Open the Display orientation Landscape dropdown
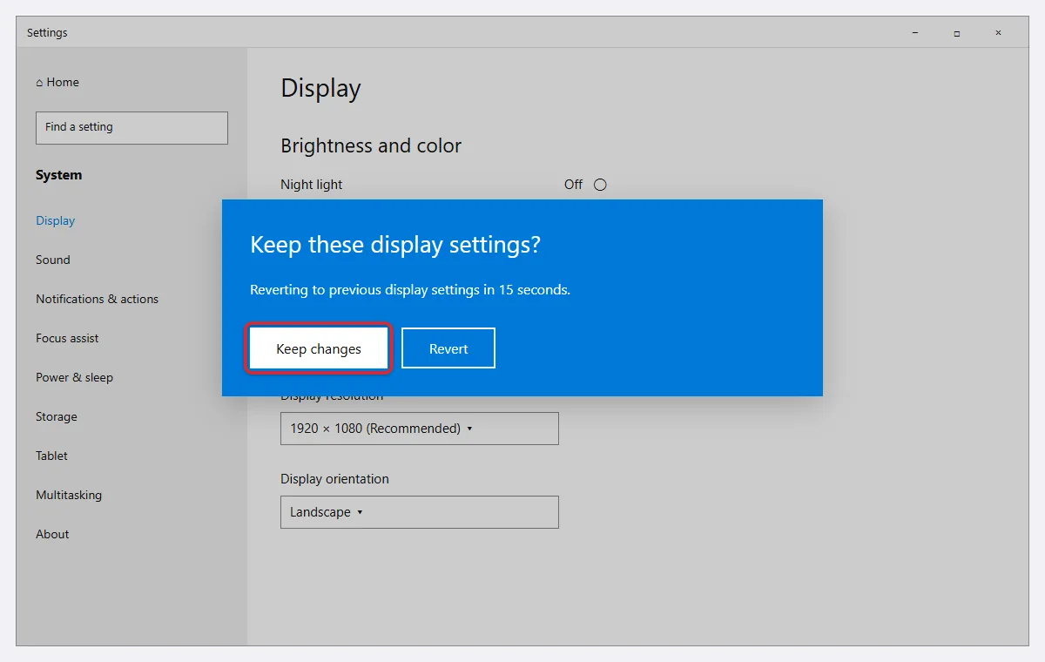This screenshot has width=1045, height=662. click(x=420, y=512)
